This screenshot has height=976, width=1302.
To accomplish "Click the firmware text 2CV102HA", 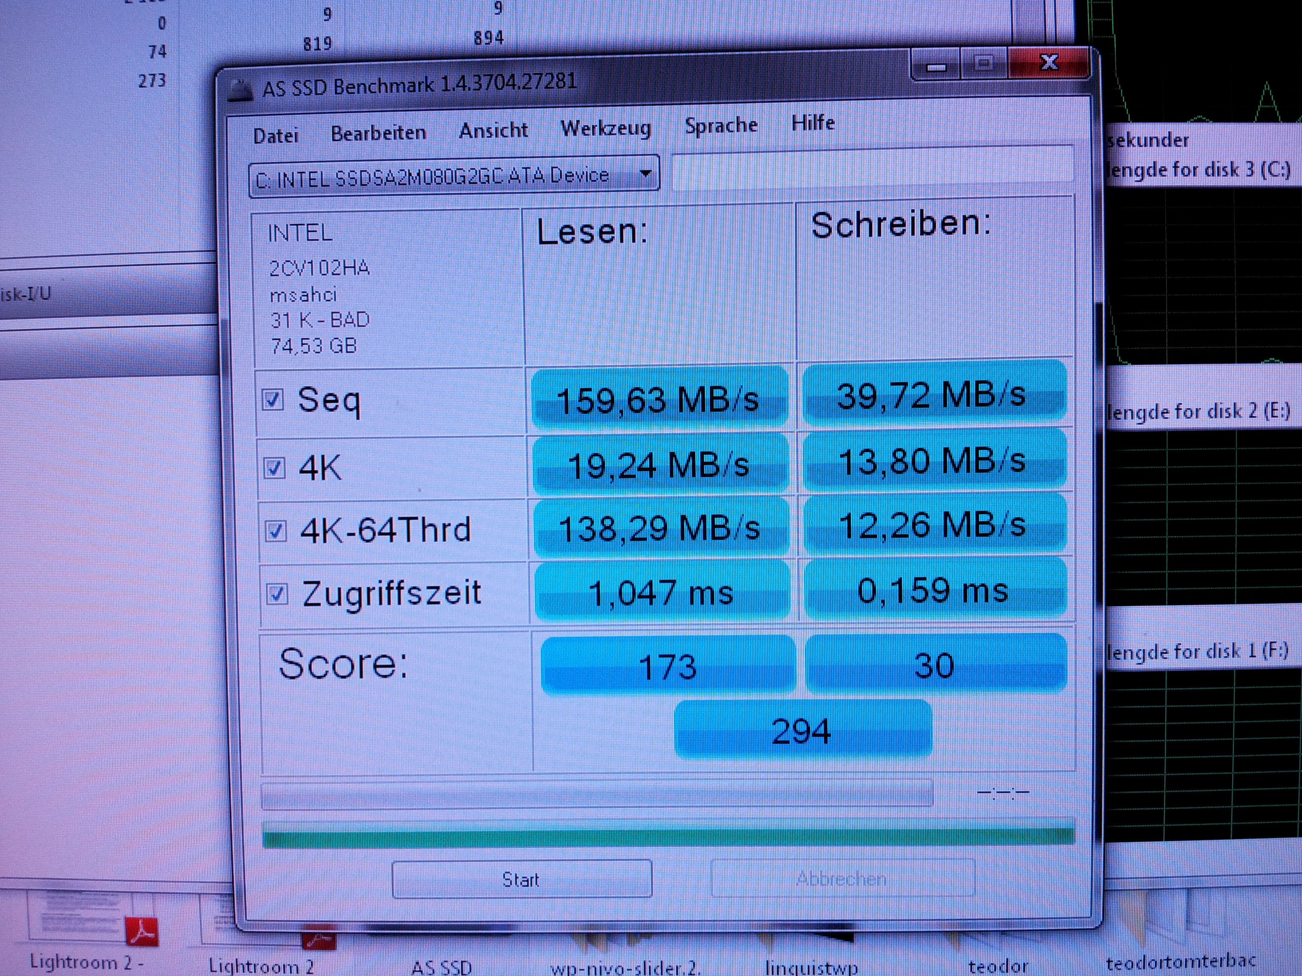I will [x=319, y=268].
